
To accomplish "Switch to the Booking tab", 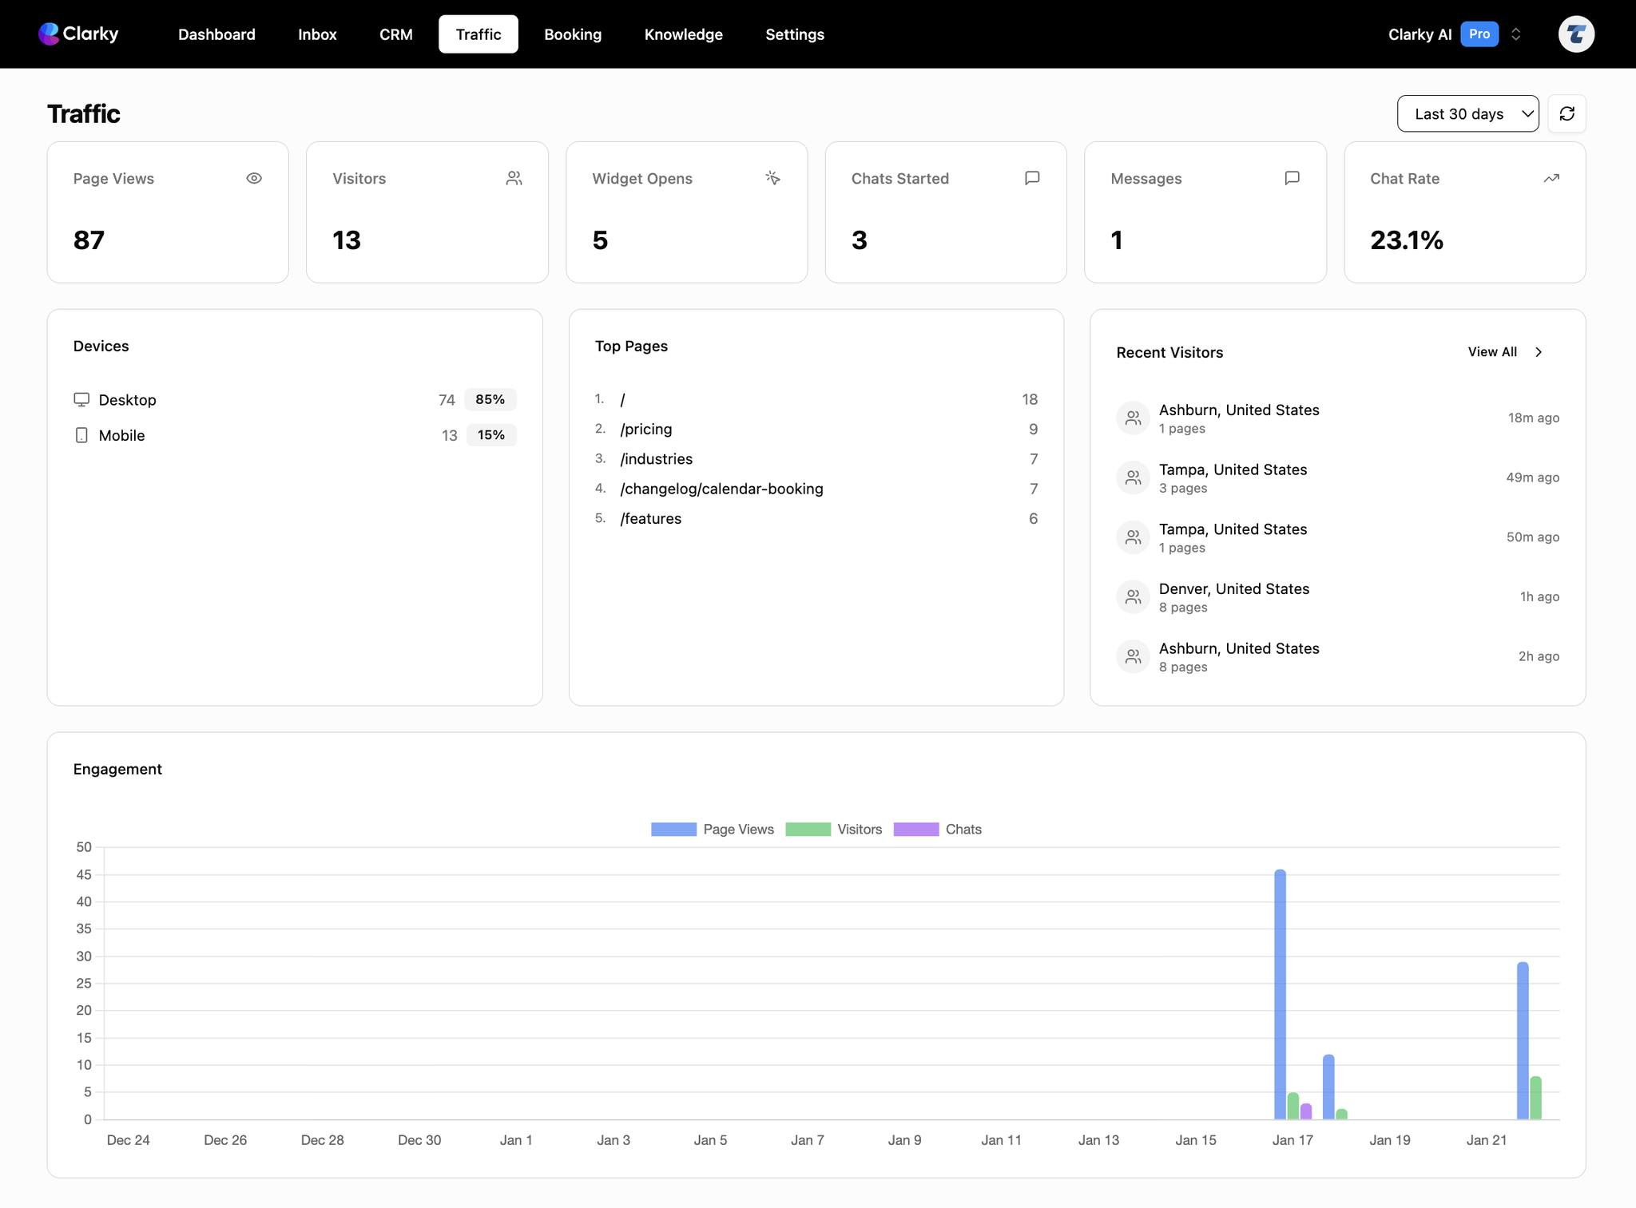I will point(573,34).
